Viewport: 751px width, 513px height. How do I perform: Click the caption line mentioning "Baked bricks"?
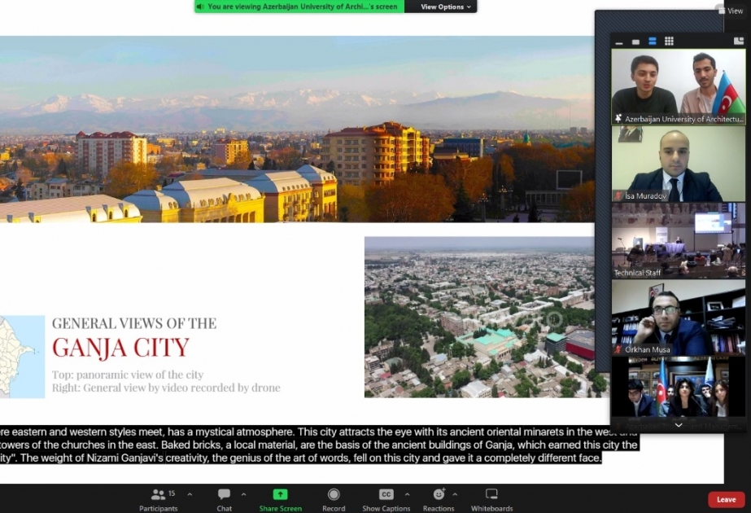(x=319, y=445)
